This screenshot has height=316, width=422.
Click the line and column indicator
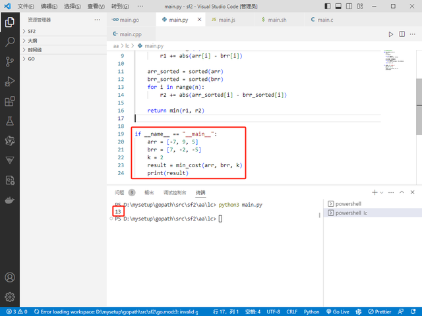(226, 311)
